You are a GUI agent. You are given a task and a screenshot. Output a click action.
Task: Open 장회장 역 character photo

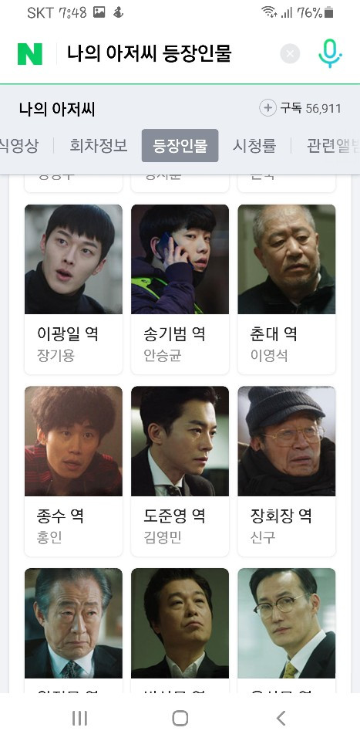(287, 441)
